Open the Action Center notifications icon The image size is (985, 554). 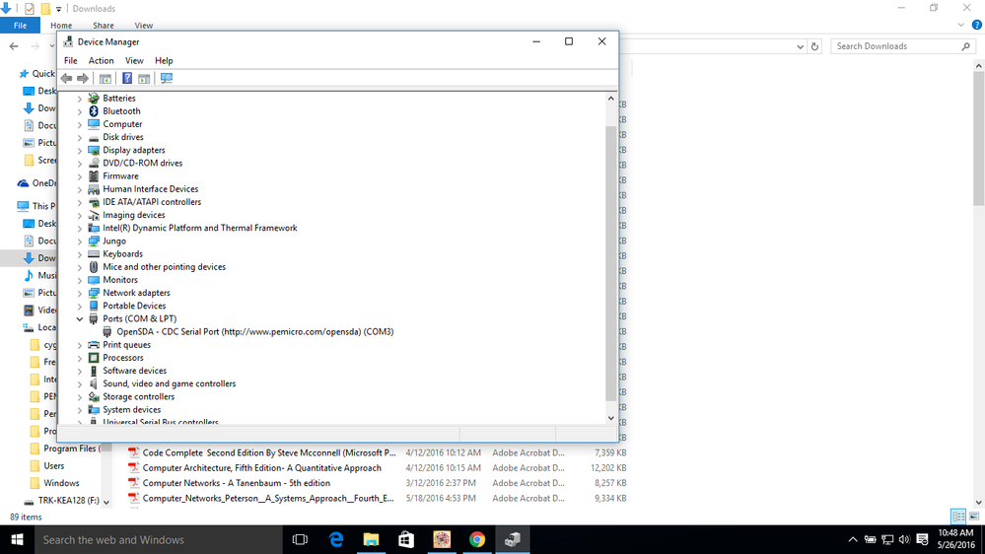(922, 539)
